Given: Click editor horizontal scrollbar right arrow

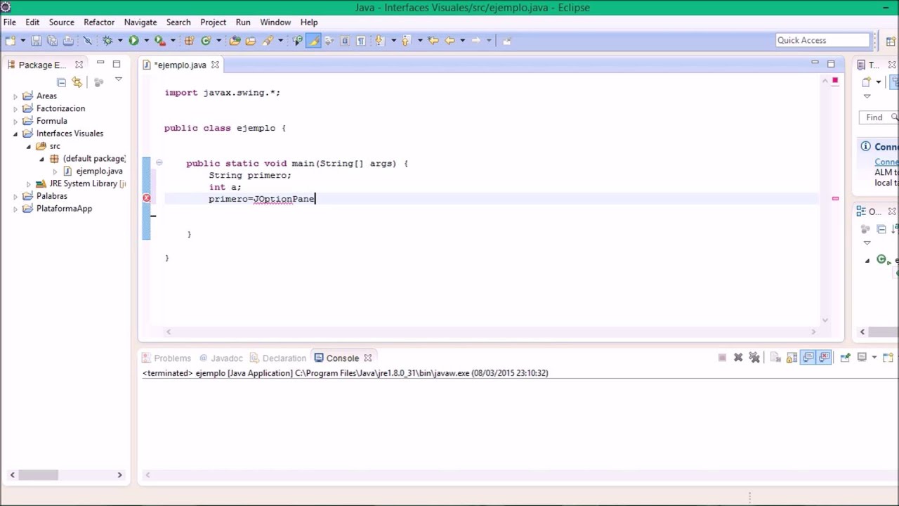Looking at the screenshot, I should pos(813,332).
